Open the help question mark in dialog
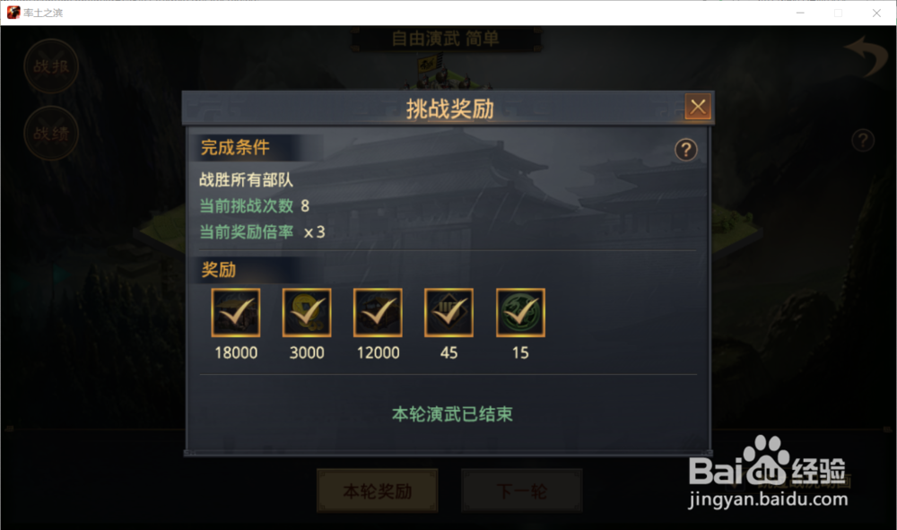This screenshot has height=530, width=897. click(x=686, y=150)
